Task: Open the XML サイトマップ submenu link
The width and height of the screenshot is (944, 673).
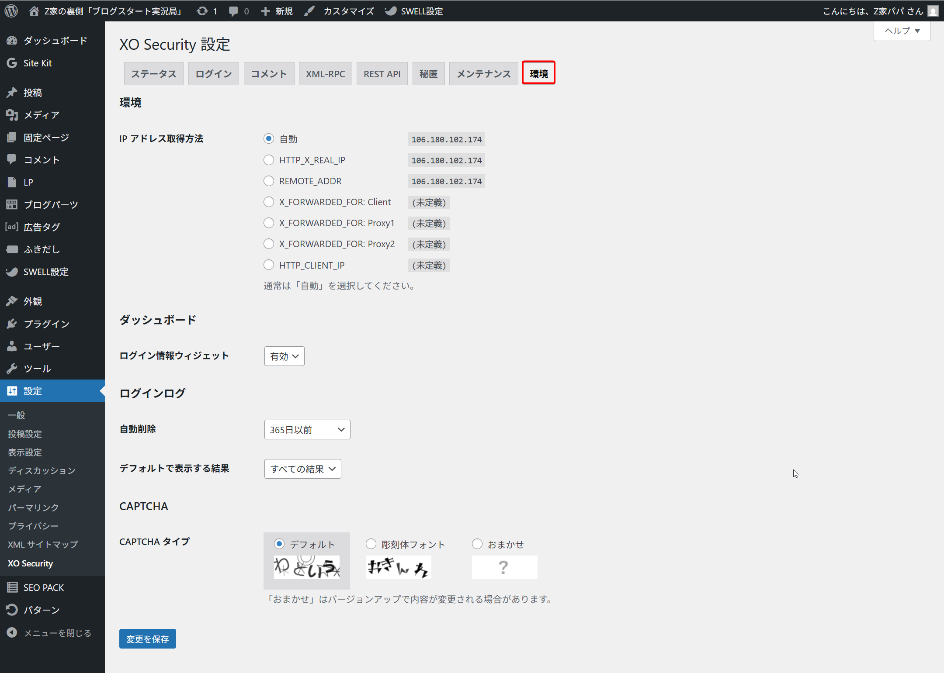Action: click(43, 544)
